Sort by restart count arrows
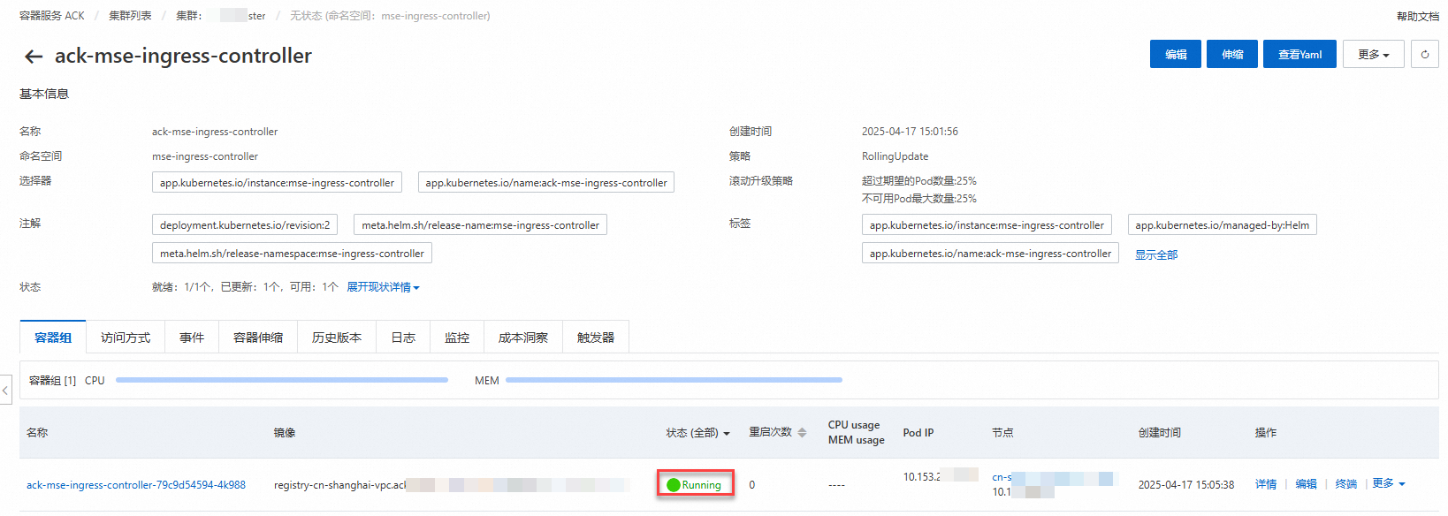The height and width of the screenshot is (516, 1448). (802, 433)
